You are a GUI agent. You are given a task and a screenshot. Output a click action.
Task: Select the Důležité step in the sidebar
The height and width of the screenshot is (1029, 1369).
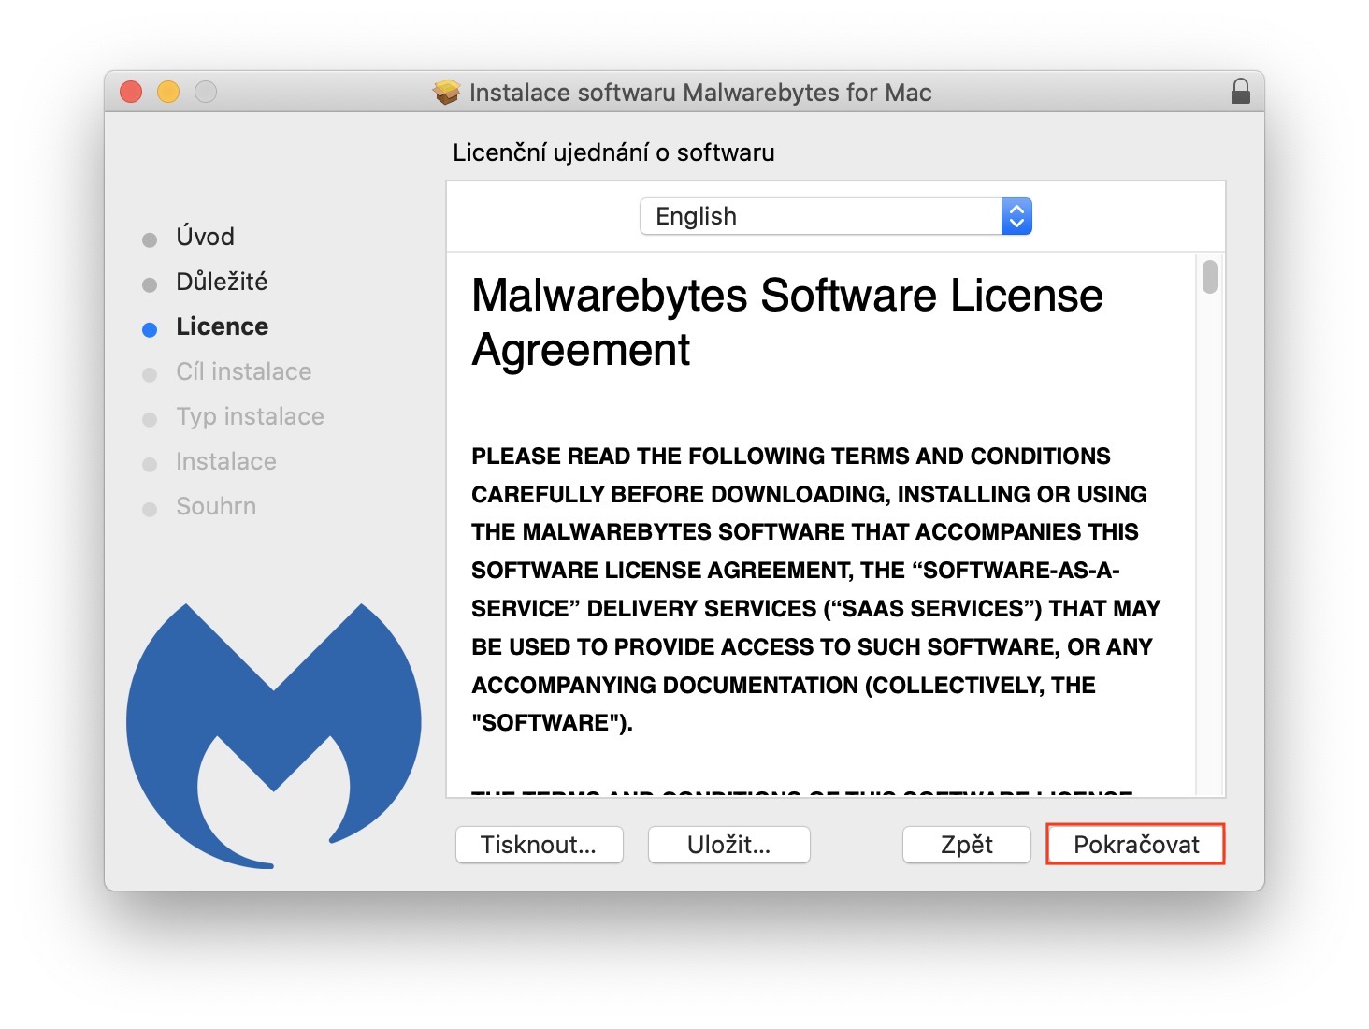coord(222,282)
